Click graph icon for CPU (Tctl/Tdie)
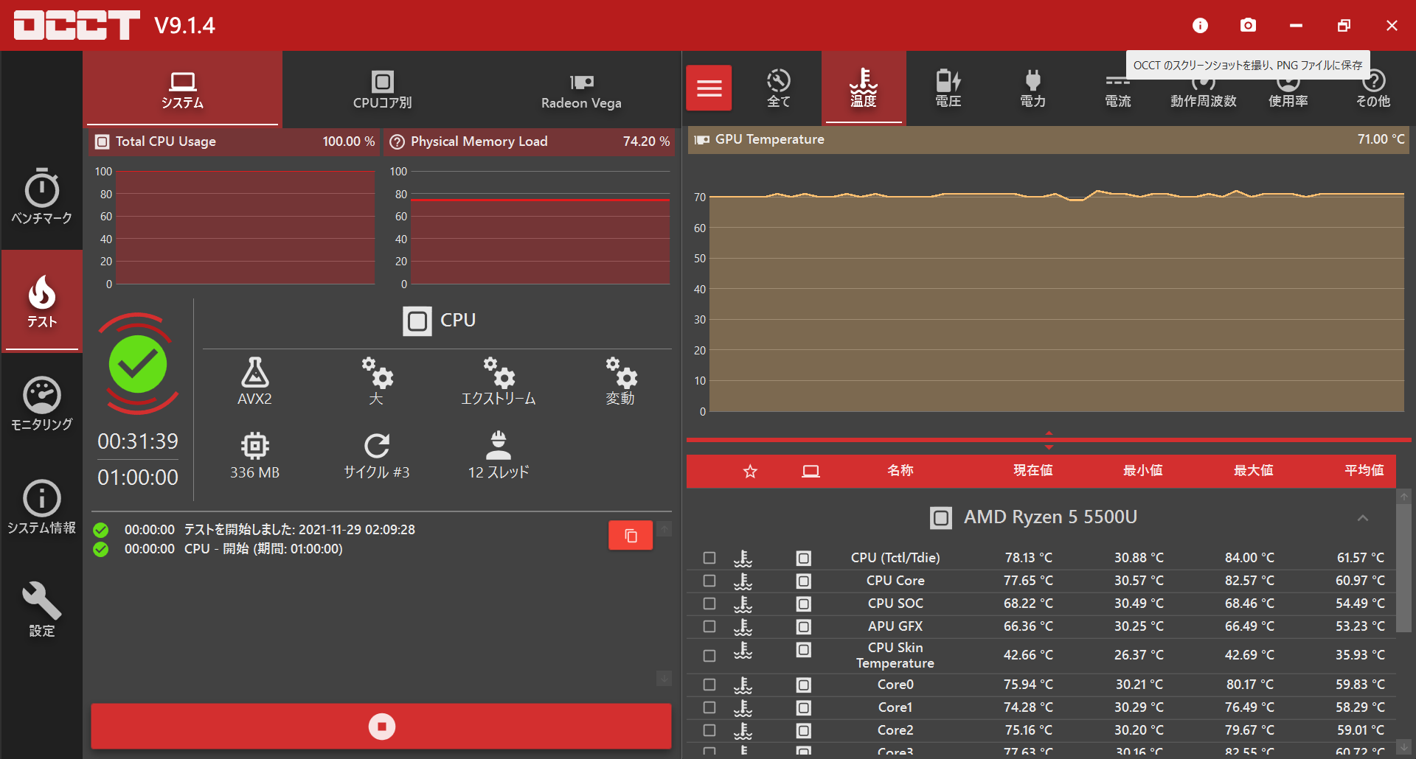The height and width of the screenshot is (759, 1416). (743, 559)
